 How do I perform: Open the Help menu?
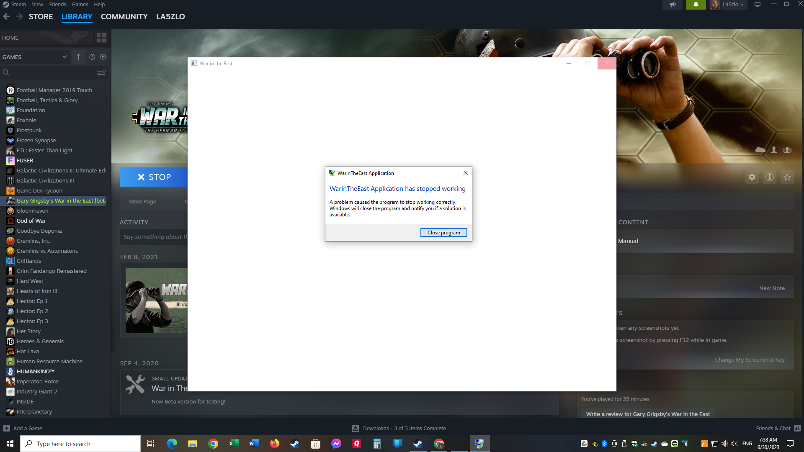(x=99, y=5)
